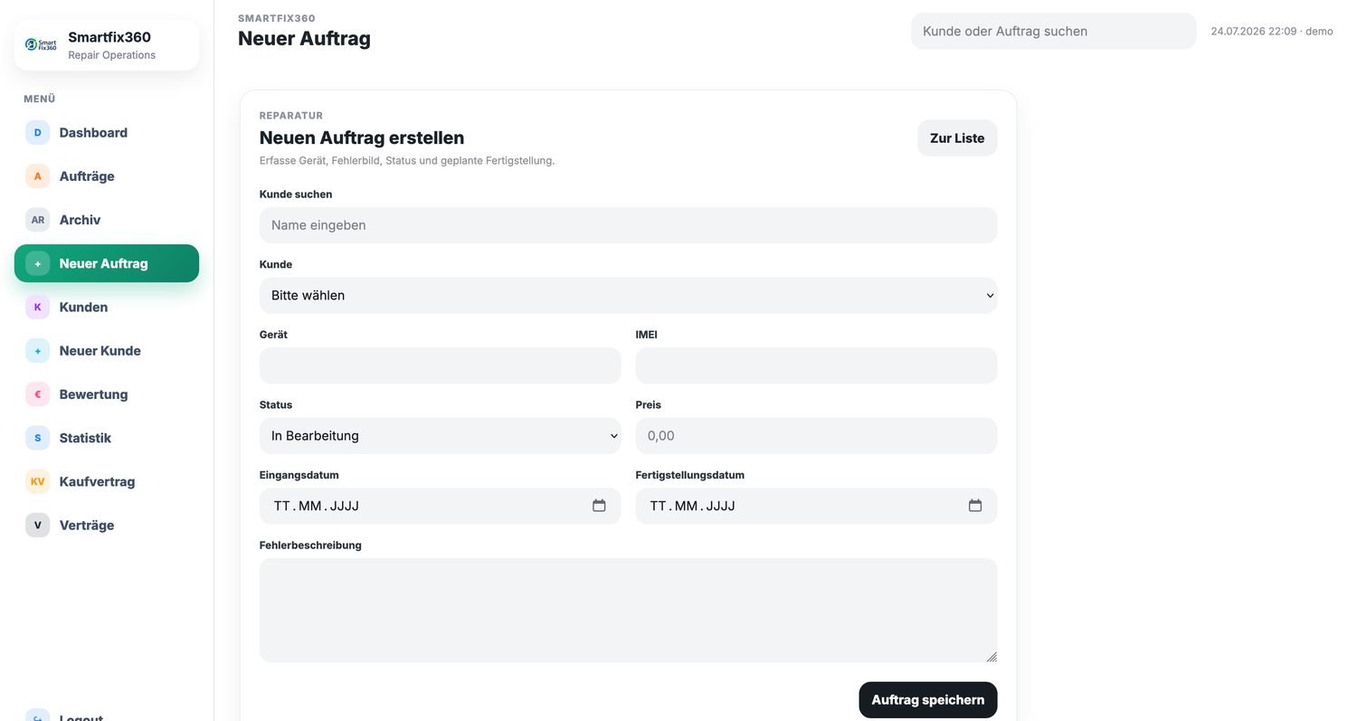Grab the Fehlerbeschreibung resize handle
The height and width of the screenshot is (721, 1357).
coord(992,657)
